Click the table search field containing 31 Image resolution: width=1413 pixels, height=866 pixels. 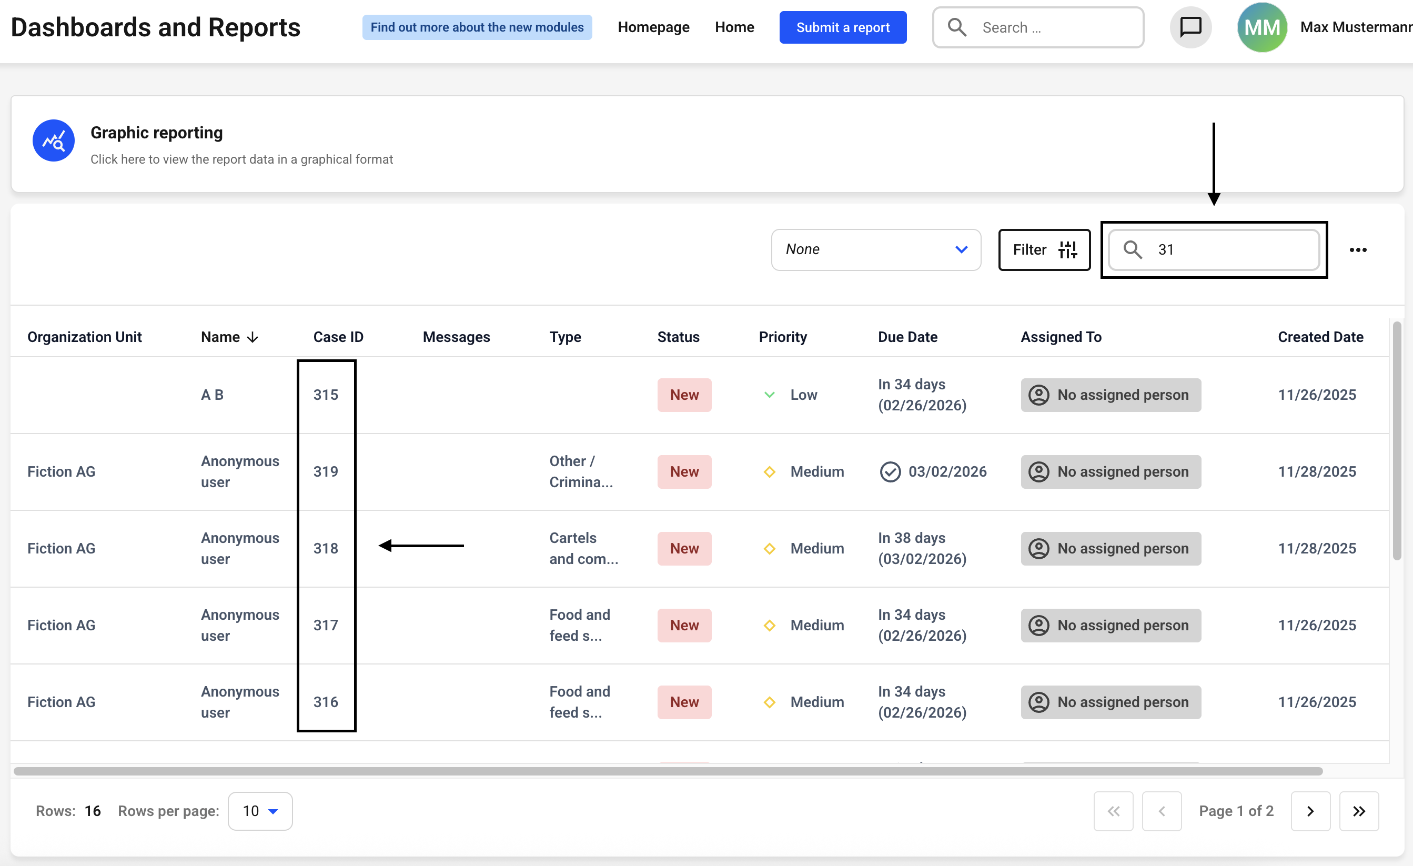coord(1233,249)
